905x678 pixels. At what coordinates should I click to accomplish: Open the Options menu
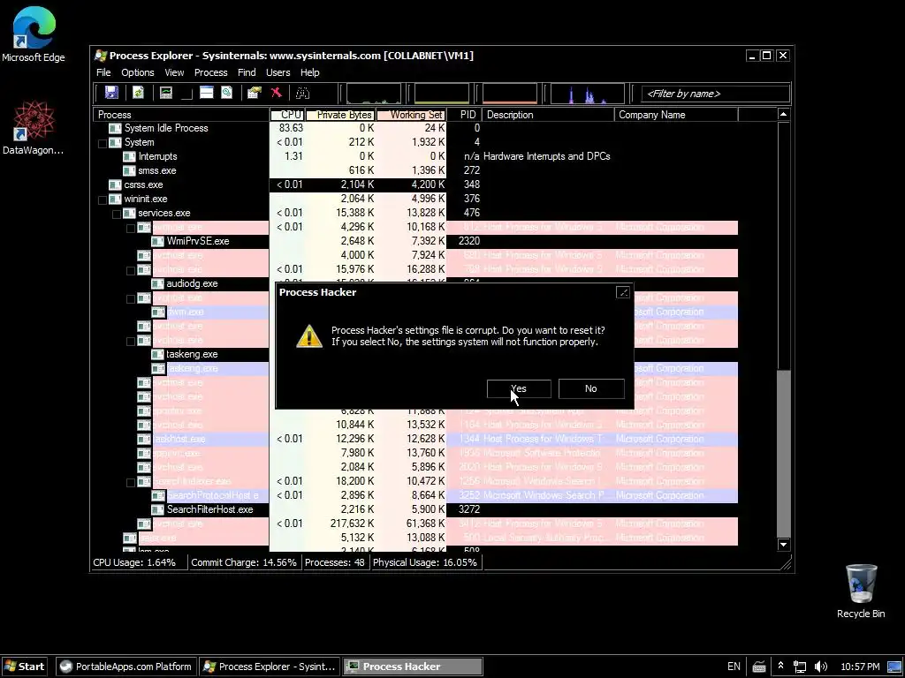tap(137, 72)
